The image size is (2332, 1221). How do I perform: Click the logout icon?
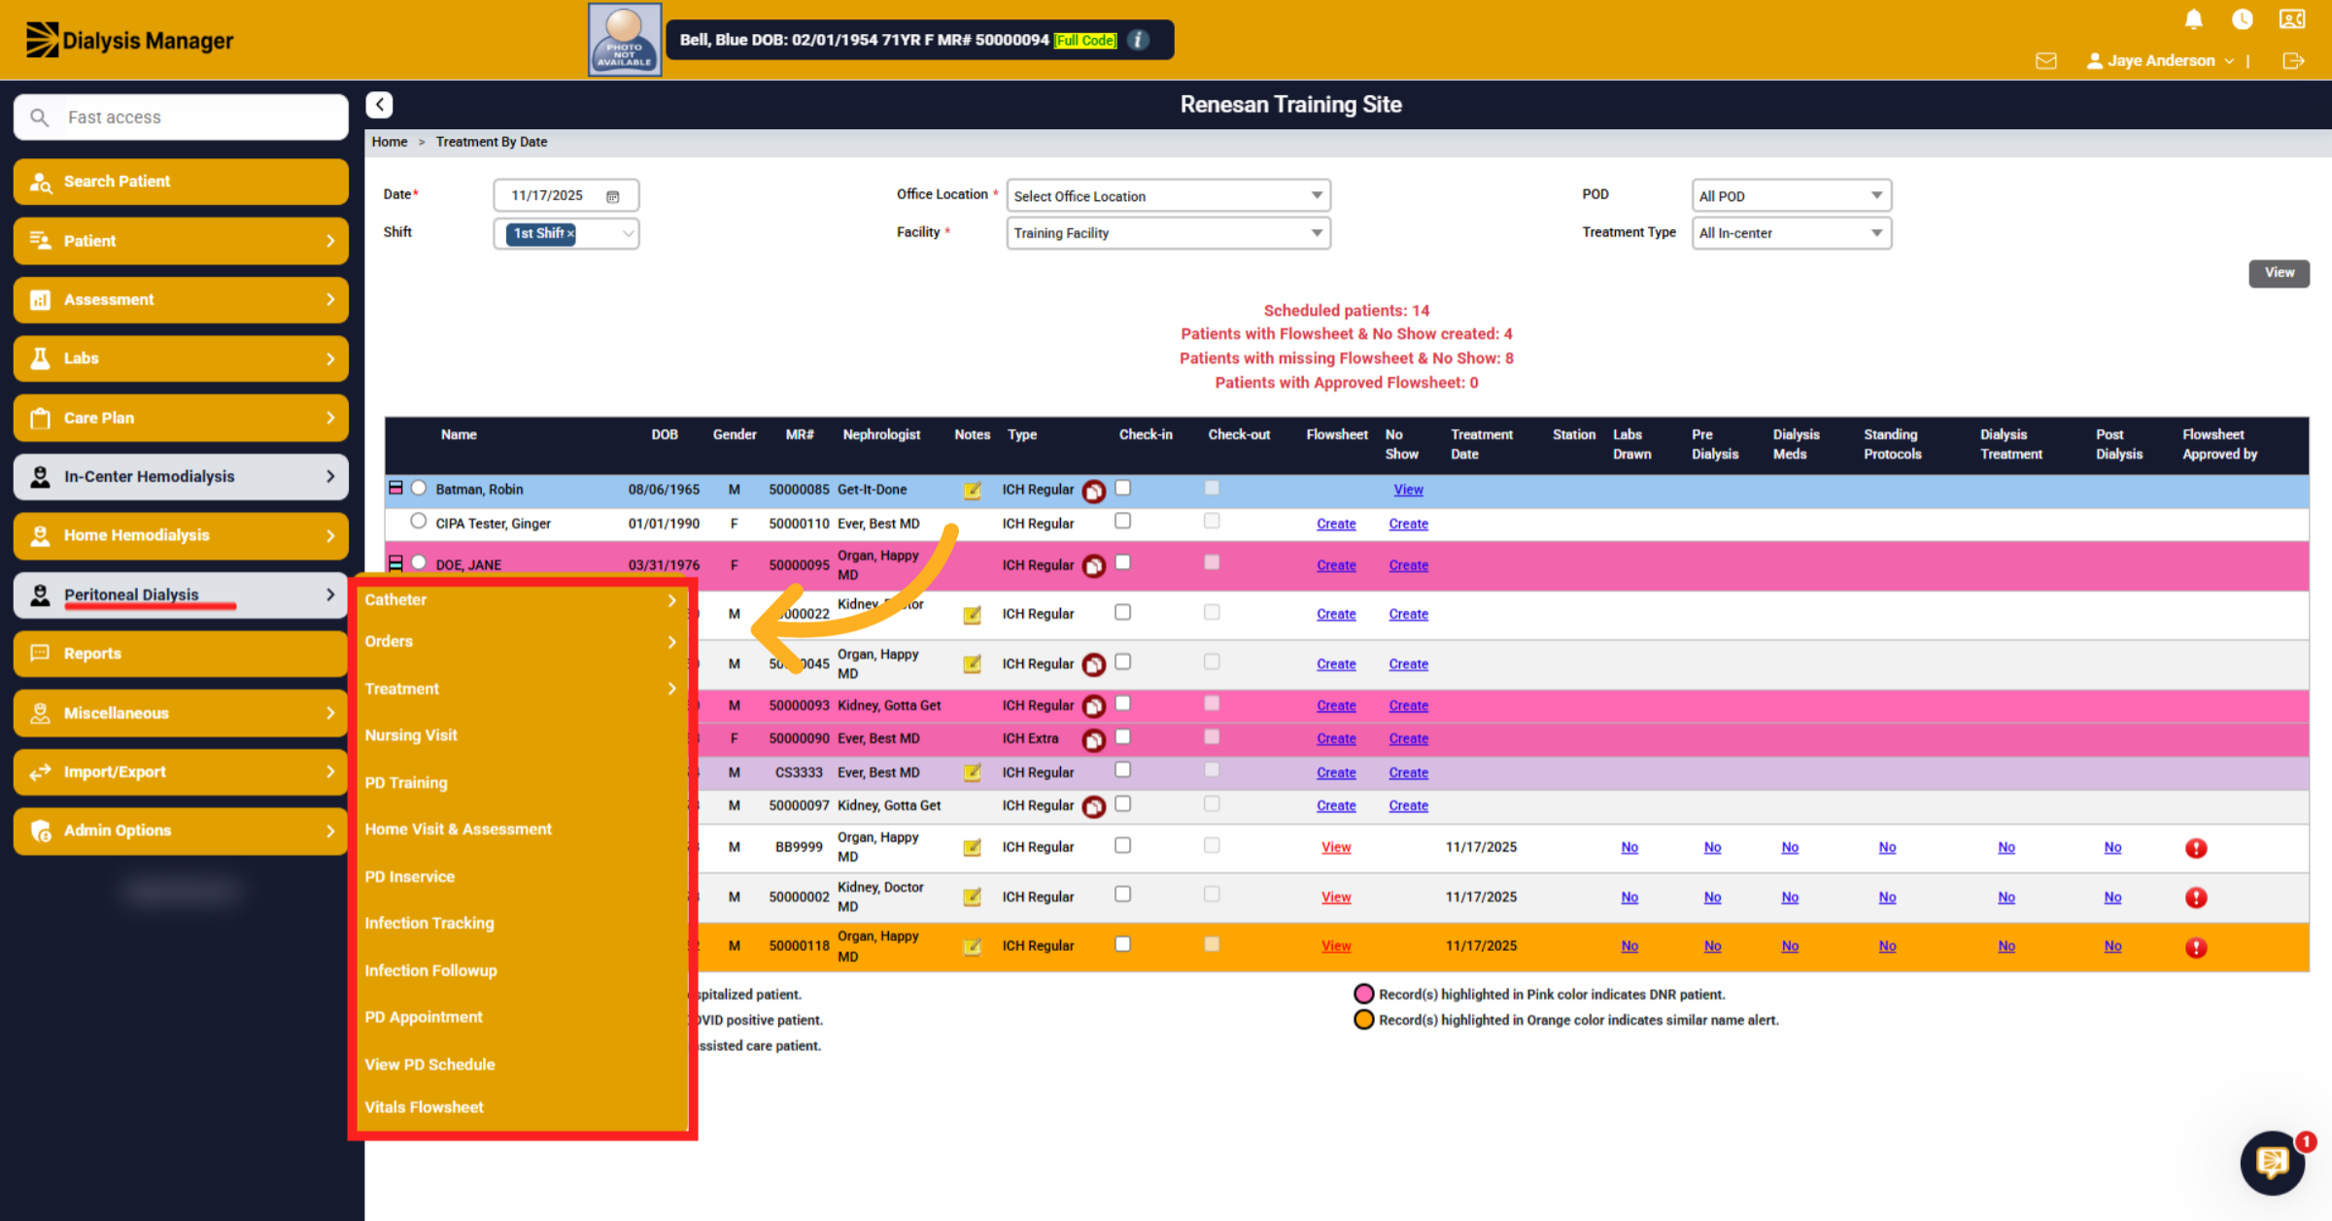coord(2293,60)
